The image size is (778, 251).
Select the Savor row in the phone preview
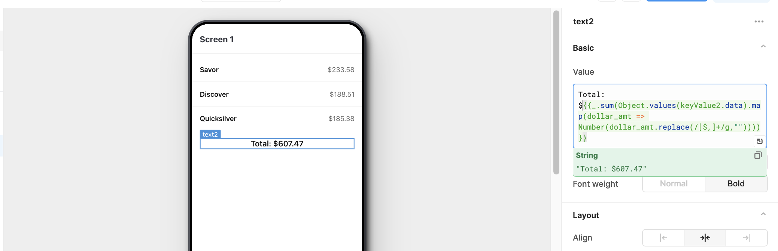click(x=277, y=70)
